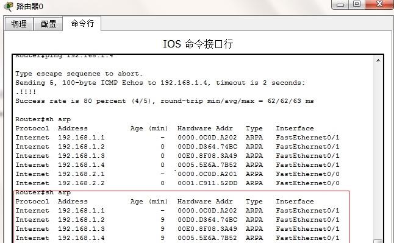Screen dimensions: 394x243
Task: Maximize the 路由器0 window
Action: [357, 4]
